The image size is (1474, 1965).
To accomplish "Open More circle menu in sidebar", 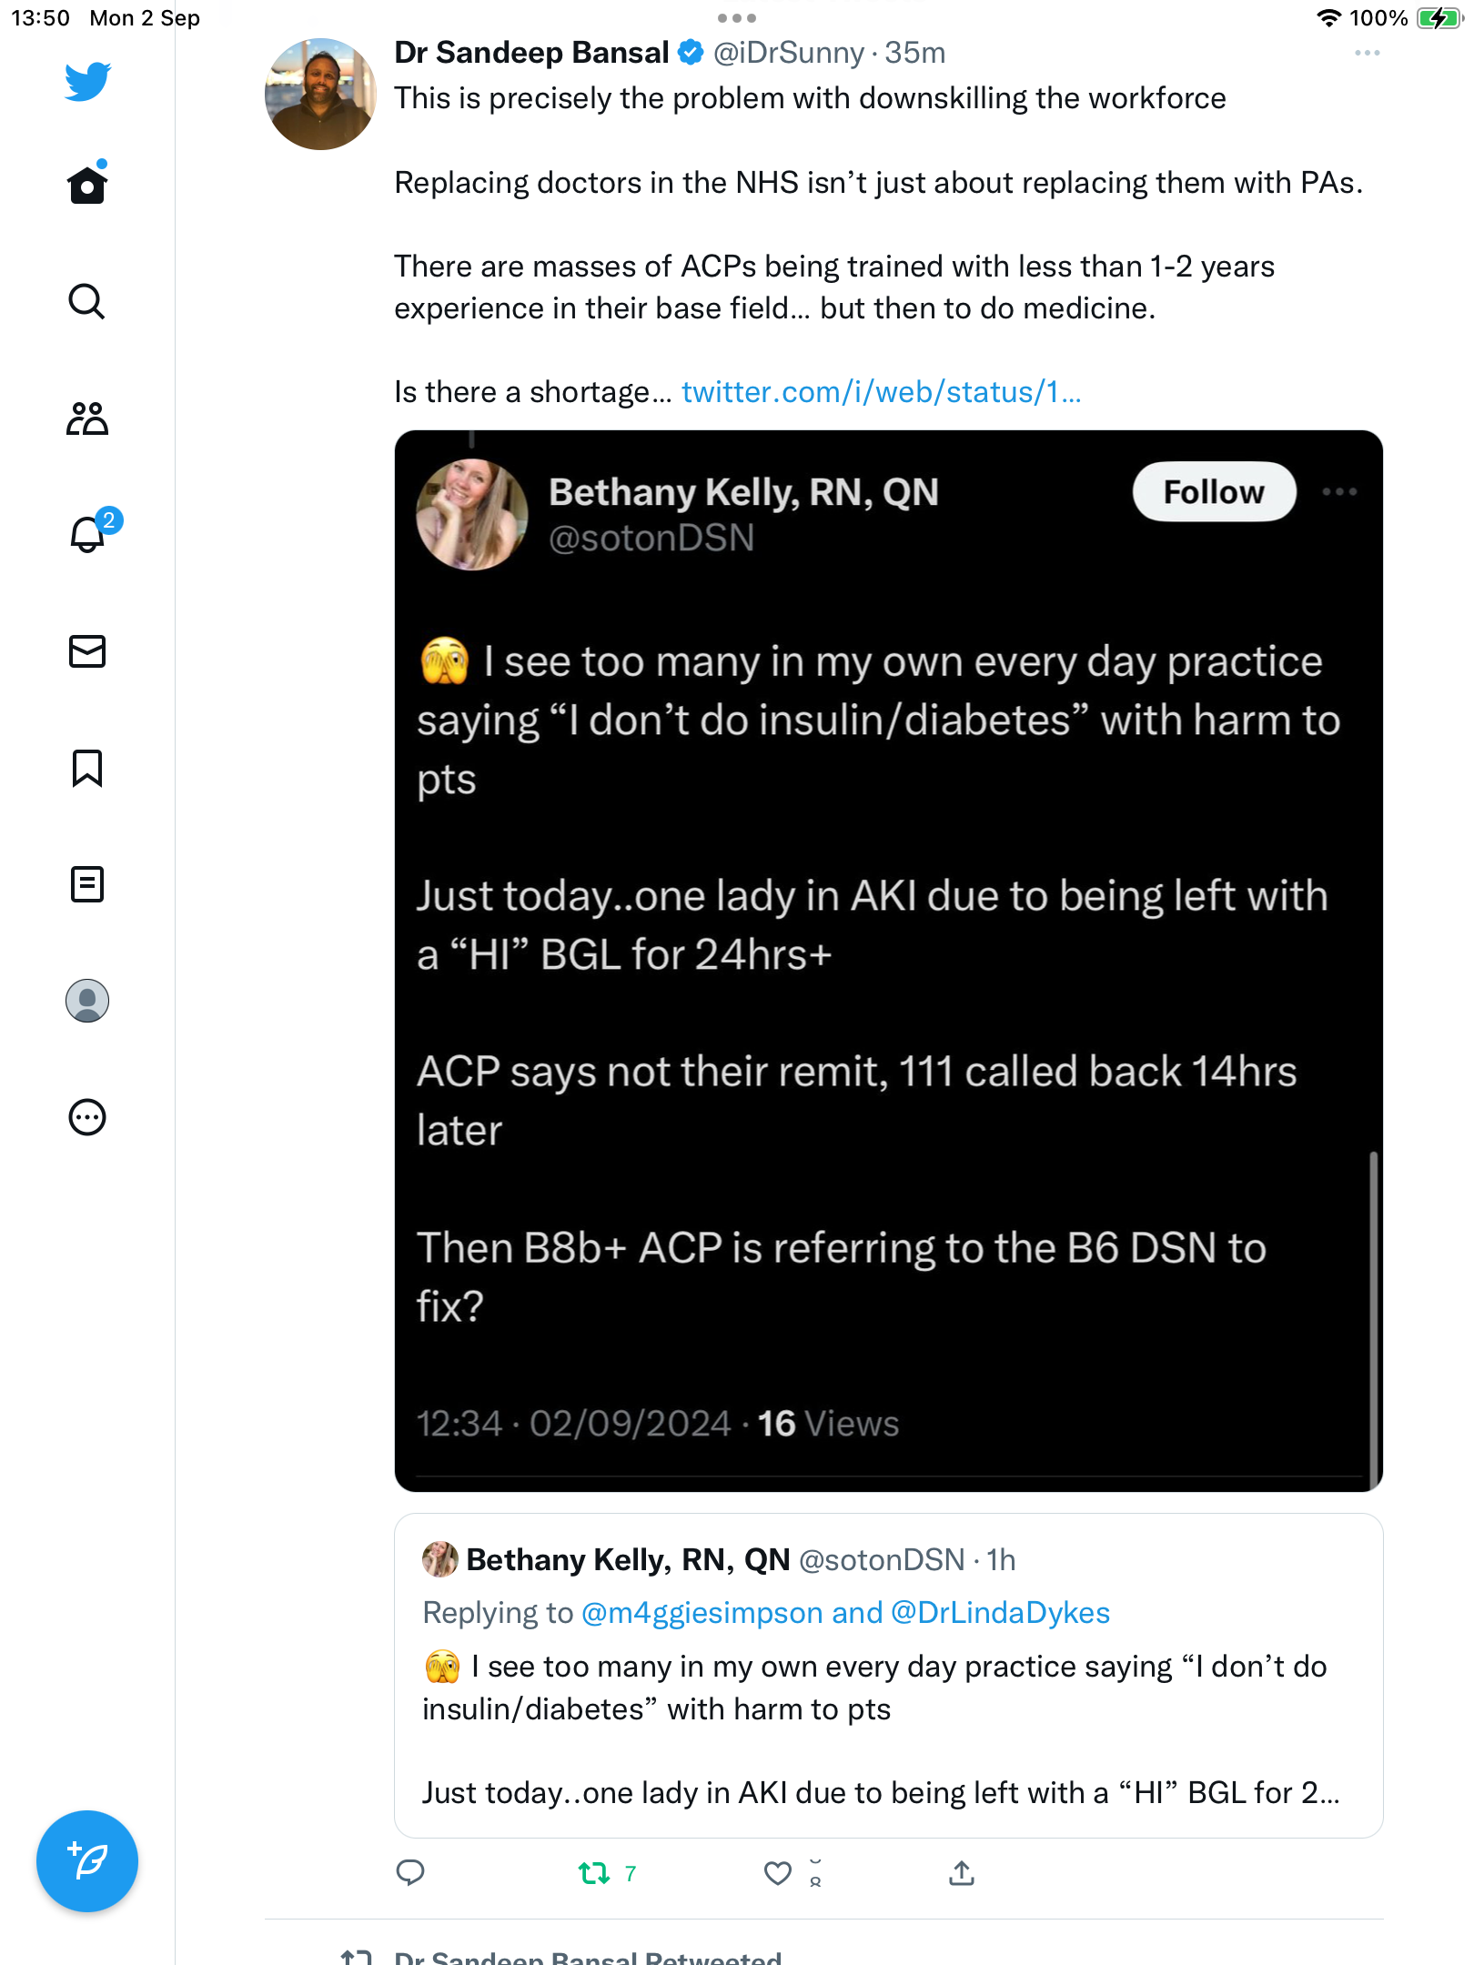I will (87, 1117).
